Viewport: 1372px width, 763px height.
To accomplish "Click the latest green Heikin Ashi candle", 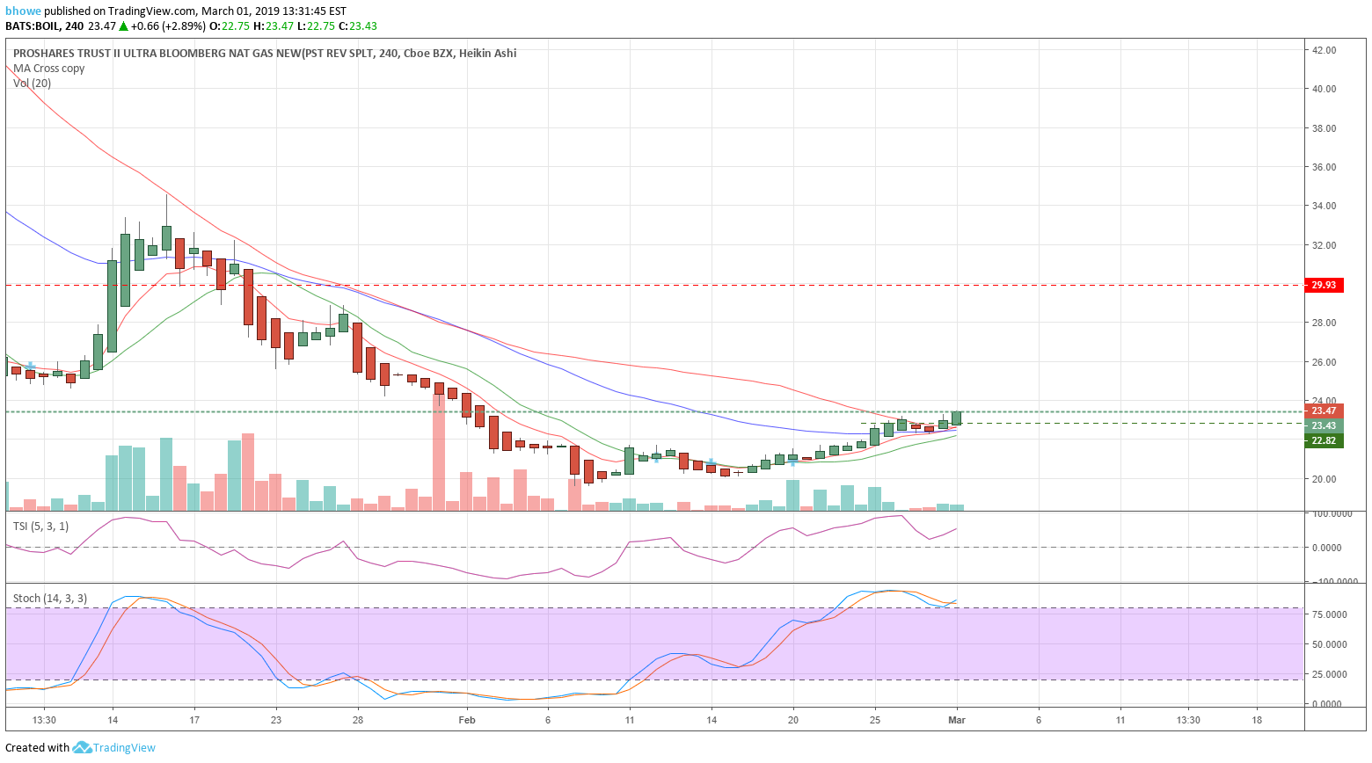I will pos(957,418).
